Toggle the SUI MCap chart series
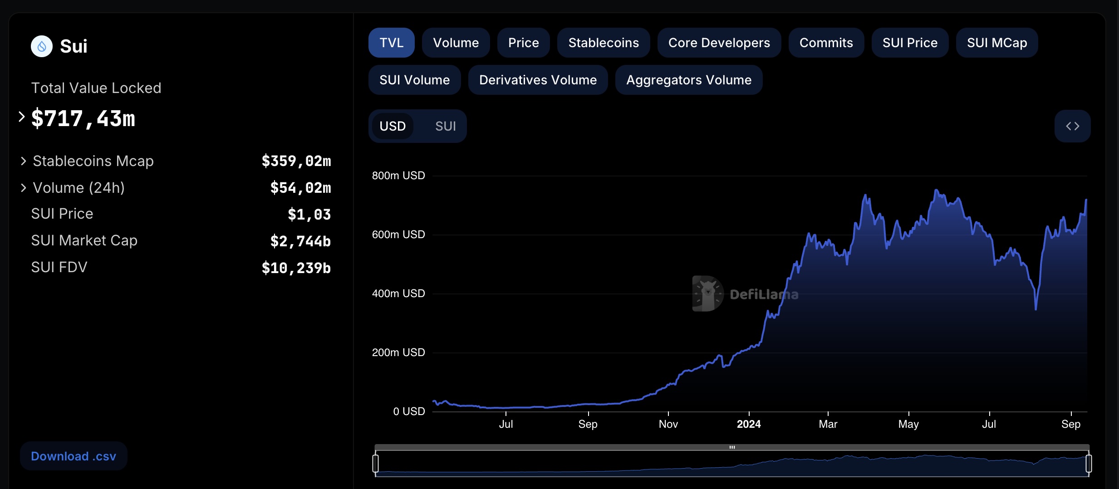Viewport: 1119px width, 489px height. pos(996,43)
